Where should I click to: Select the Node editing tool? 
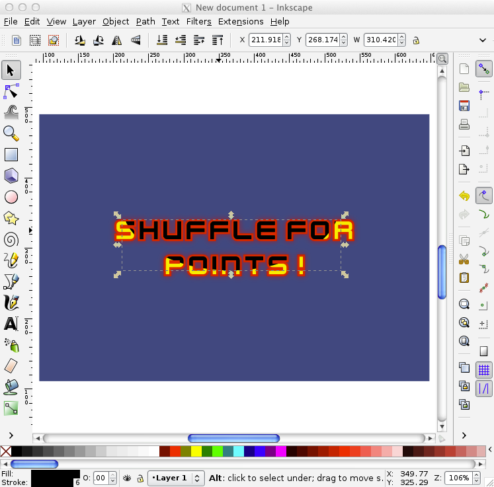11,91
